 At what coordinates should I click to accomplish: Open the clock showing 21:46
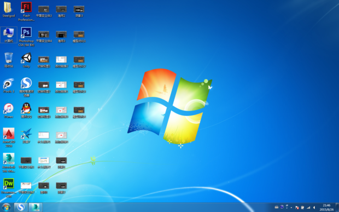pos(326,208)
